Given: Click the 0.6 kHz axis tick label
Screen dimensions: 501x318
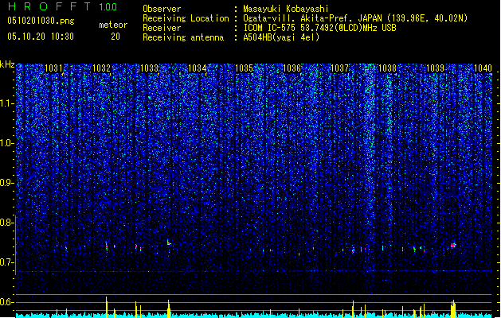Looking at the screenshot, I should coord(7,302).
